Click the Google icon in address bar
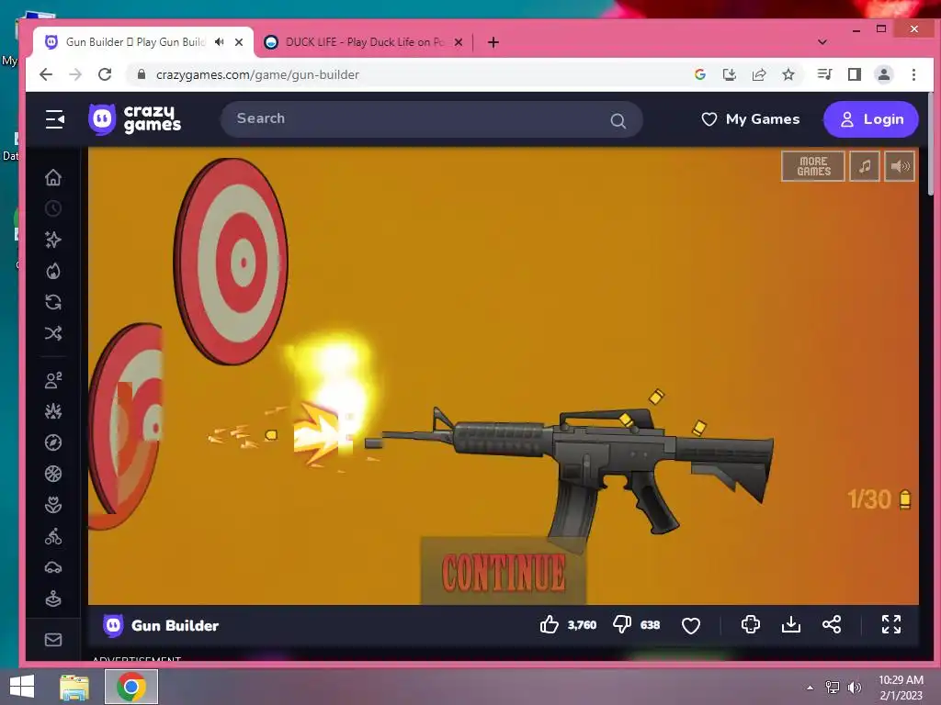941x705 pixels. 699,74
